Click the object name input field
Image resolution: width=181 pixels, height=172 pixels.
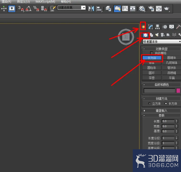pyautogui.click(x=159, y=91)
